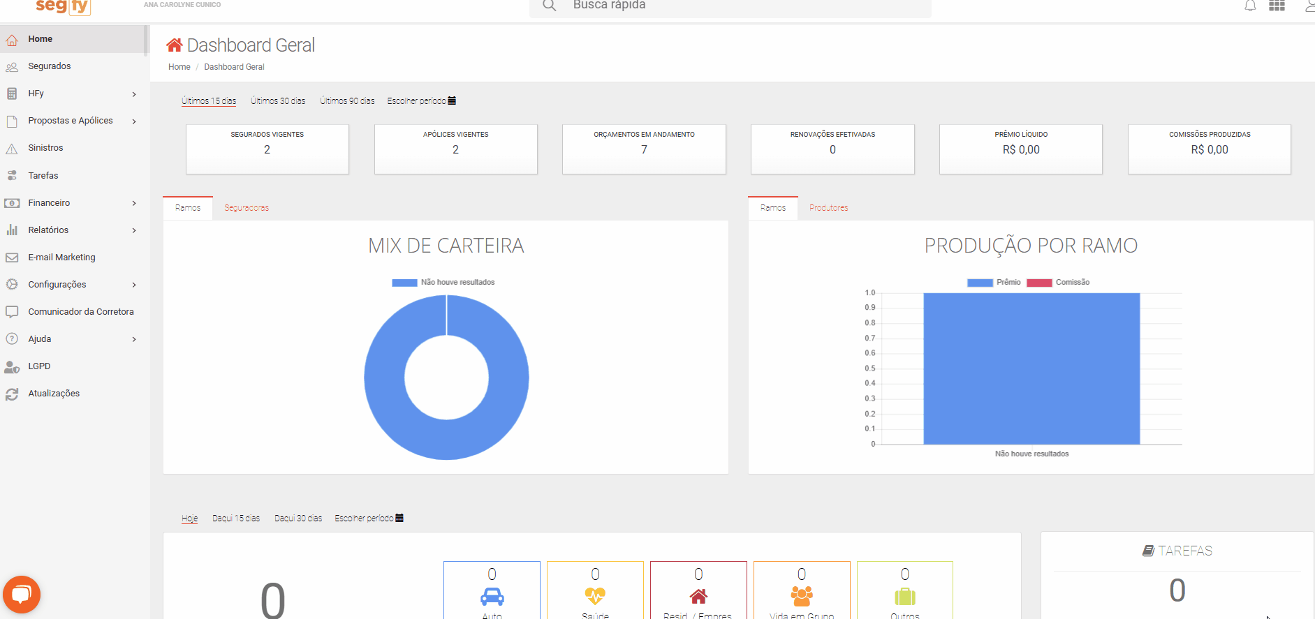Open notifications bell icon
The height and width of the screenshot is (619, 1315).
pos(1250,6)
